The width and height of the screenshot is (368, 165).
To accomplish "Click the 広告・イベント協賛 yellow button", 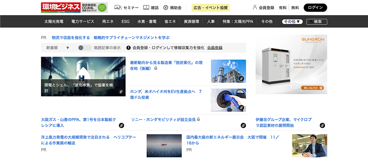I will [x=210, y=8].
